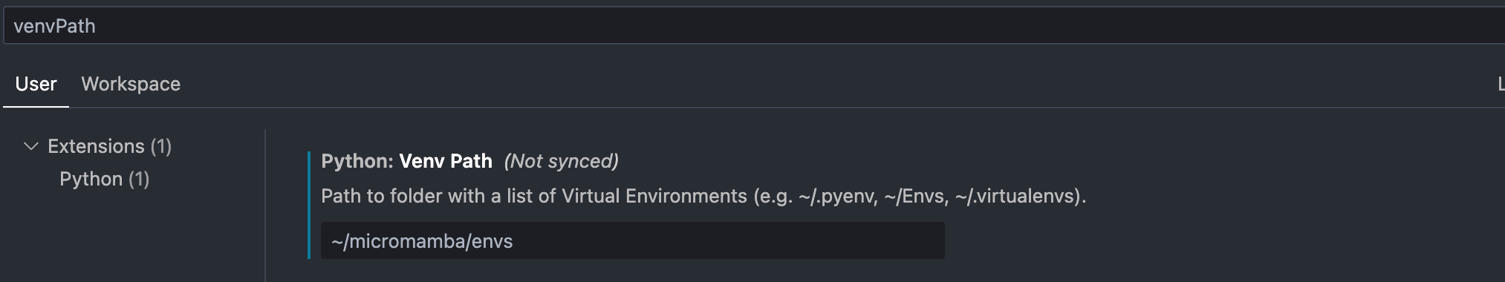The image size is (1505, 282).
Task: Click the bold Venv Path words
Action: [x=446, y=161]
